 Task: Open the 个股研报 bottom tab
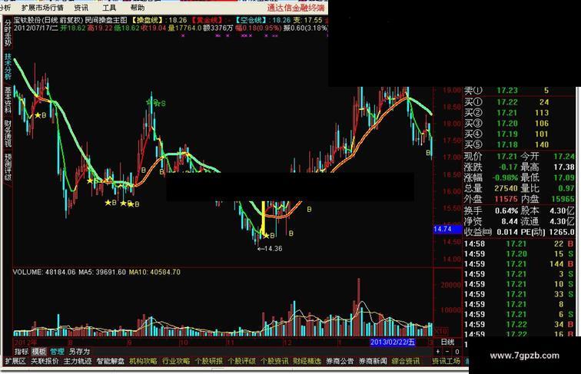pyautogui.click(x=208, y=361)
